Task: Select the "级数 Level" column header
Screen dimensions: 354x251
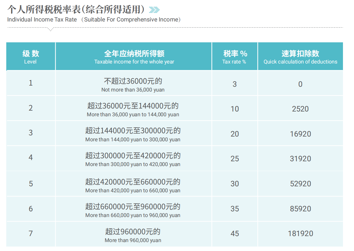Action: coord(30,57)
